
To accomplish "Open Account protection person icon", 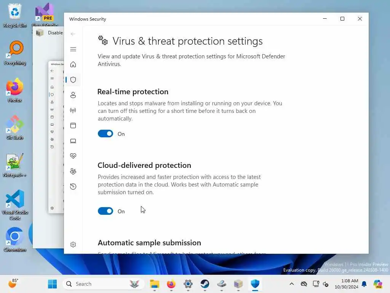I will pos(73,95).
